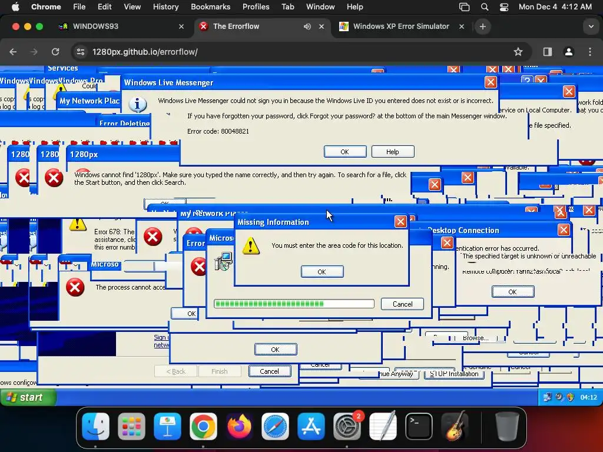This screenshot has width=603, height=452.
Task: Open Chrome from the dock
Action: click(203, 426)
